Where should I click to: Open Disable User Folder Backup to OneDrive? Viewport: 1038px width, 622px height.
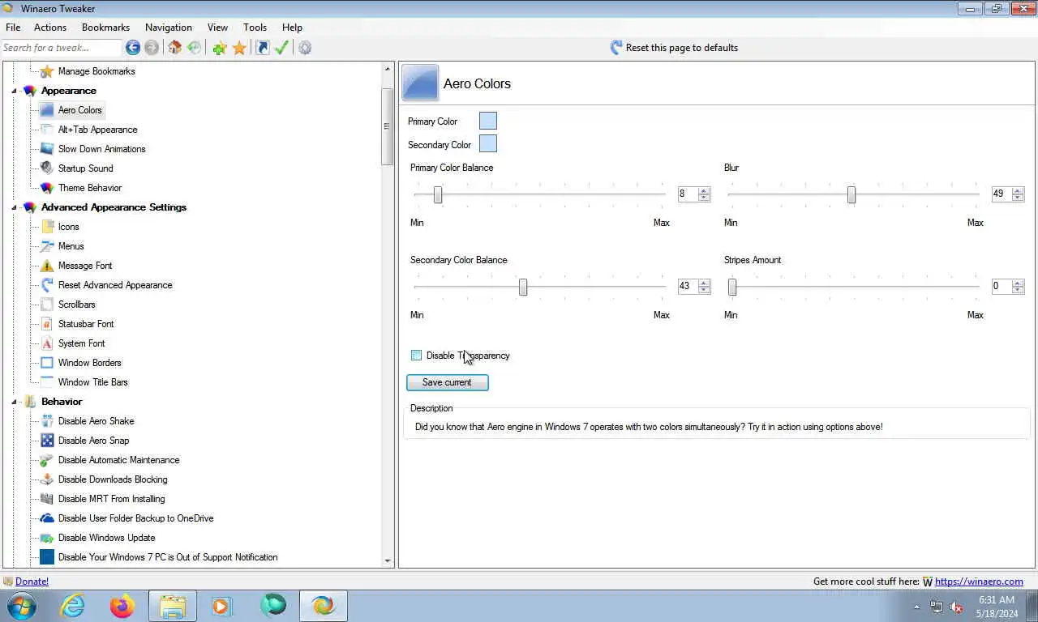pos(135,518)
